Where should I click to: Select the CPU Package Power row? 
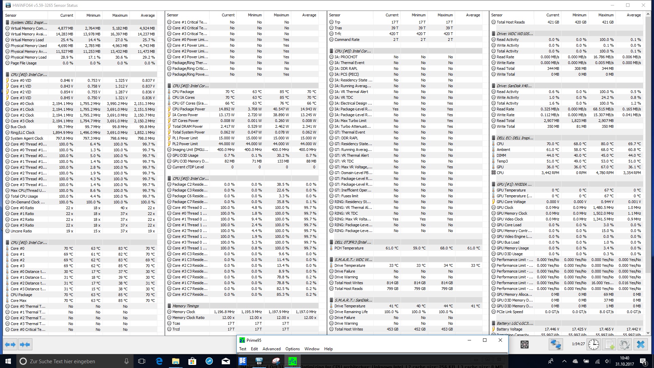point(243,109)
